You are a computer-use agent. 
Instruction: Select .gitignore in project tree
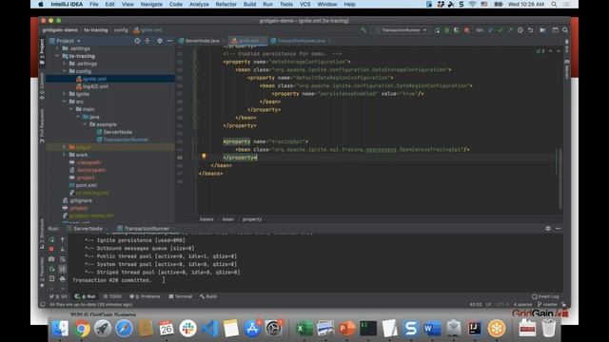77,200
